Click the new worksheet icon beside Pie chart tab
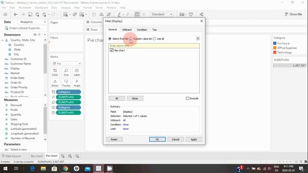Image resolution: width=308 pixels, height=173 pixels. click(63, 156)
